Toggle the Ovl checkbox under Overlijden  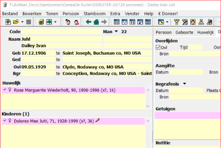click(158, 47)
